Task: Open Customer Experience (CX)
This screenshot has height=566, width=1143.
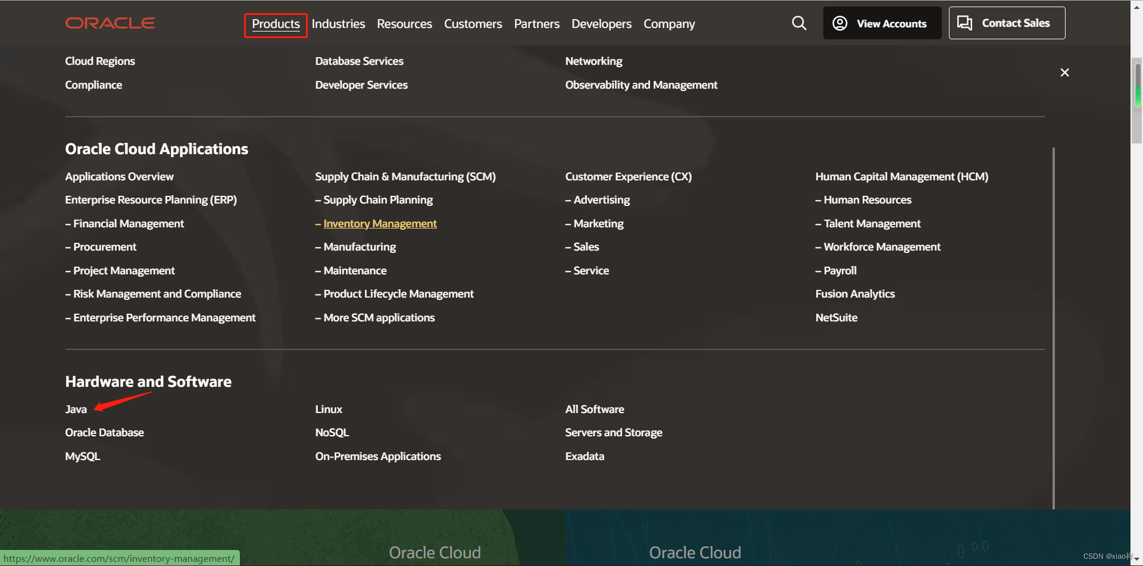Action: coord(629,177)
